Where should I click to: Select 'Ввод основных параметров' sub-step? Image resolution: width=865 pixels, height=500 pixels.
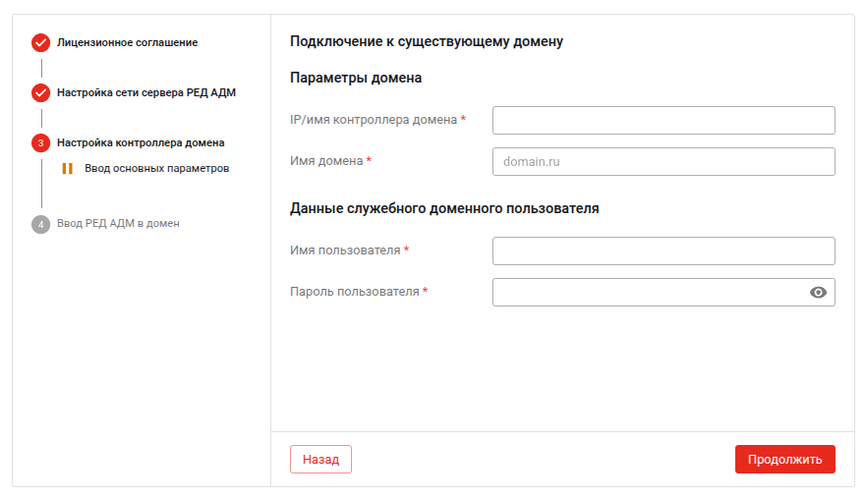[x=156, y=169]
